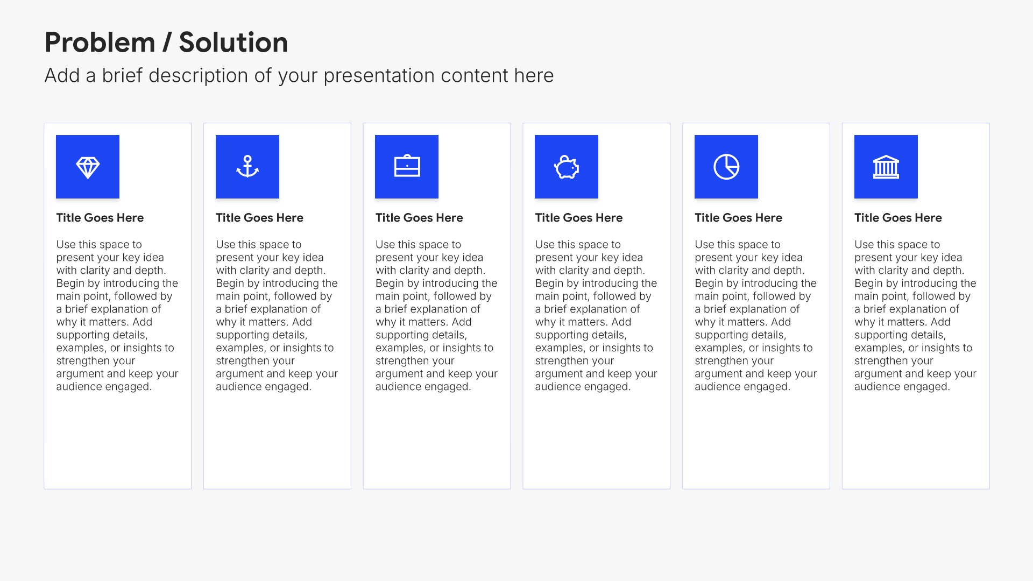Click 'Title Goes Here' under the briefcase icon
Viewport: 1033px width, 581px height.
pyautogui.click(x=419, y=218)
